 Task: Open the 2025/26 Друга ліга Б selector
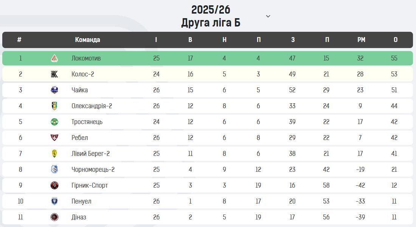click(x=211, y=16)
